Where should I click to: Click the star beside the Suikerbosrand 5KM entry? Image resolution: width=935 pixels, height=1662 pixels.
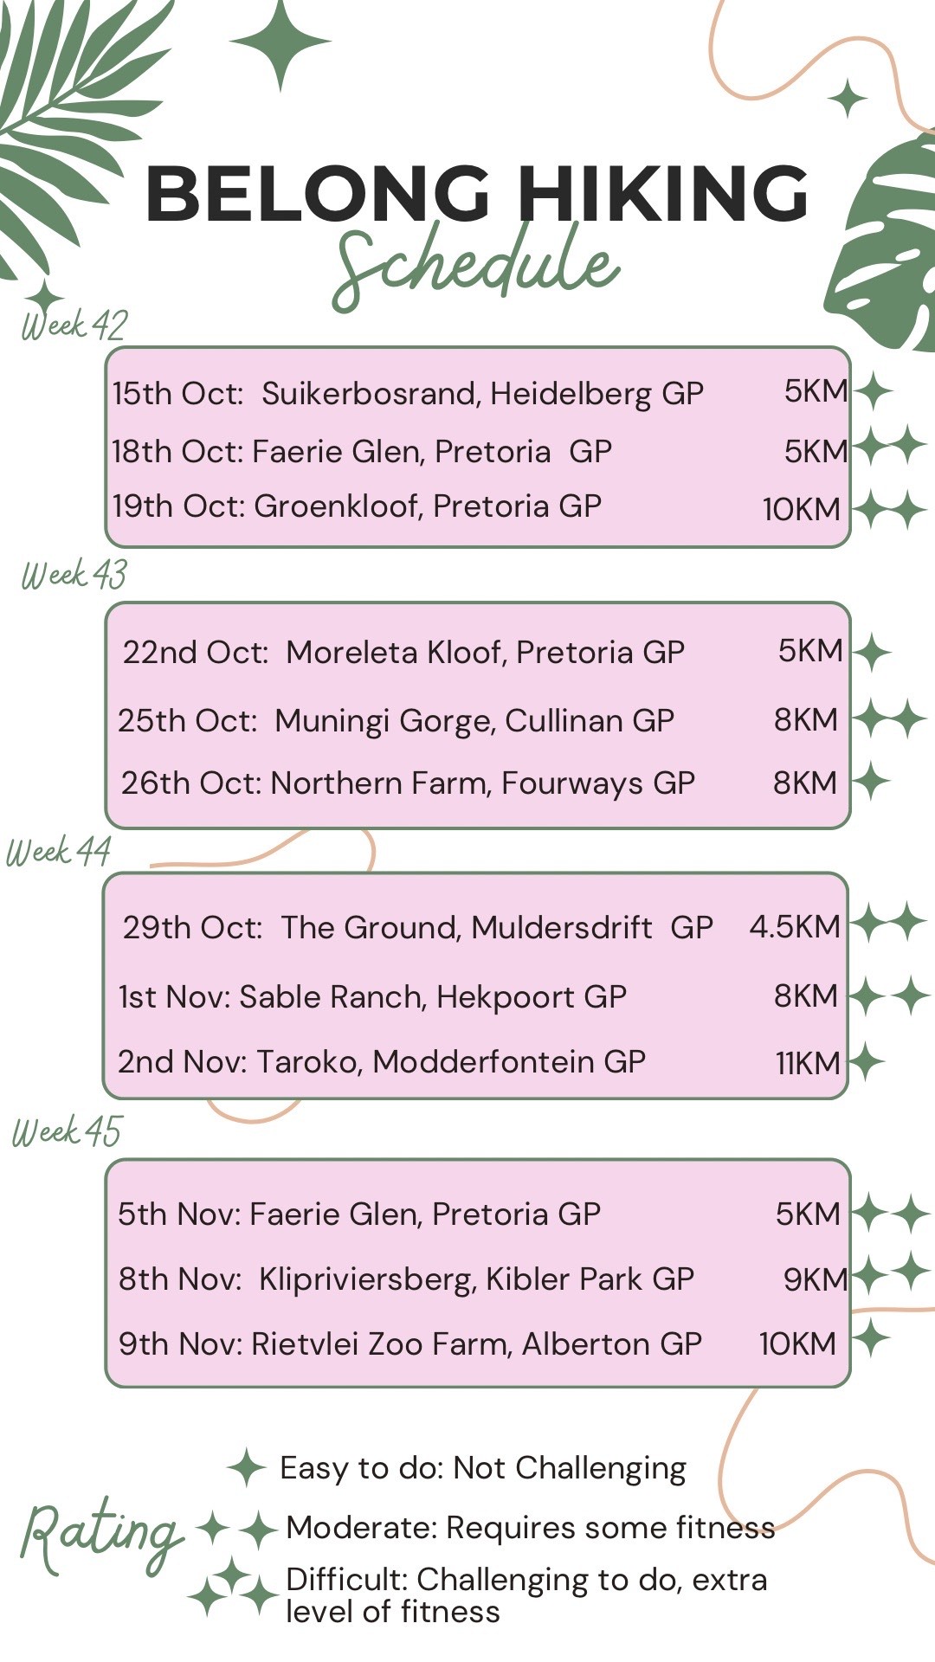[x=872, y=391]
